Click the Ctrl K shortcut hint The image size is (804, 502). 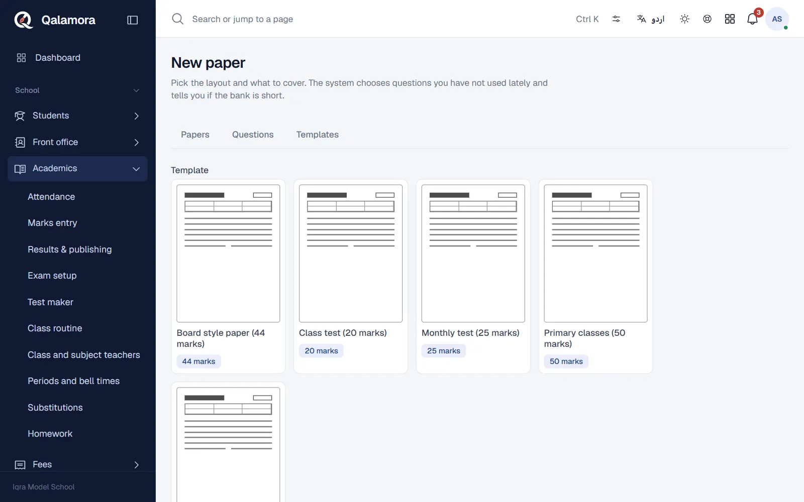(587, 19)
